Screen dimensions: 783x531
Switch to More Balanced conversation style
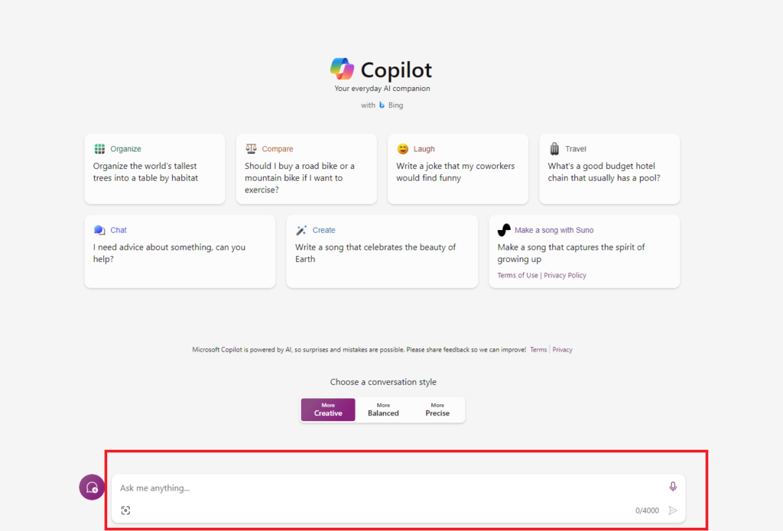[383, 410]
